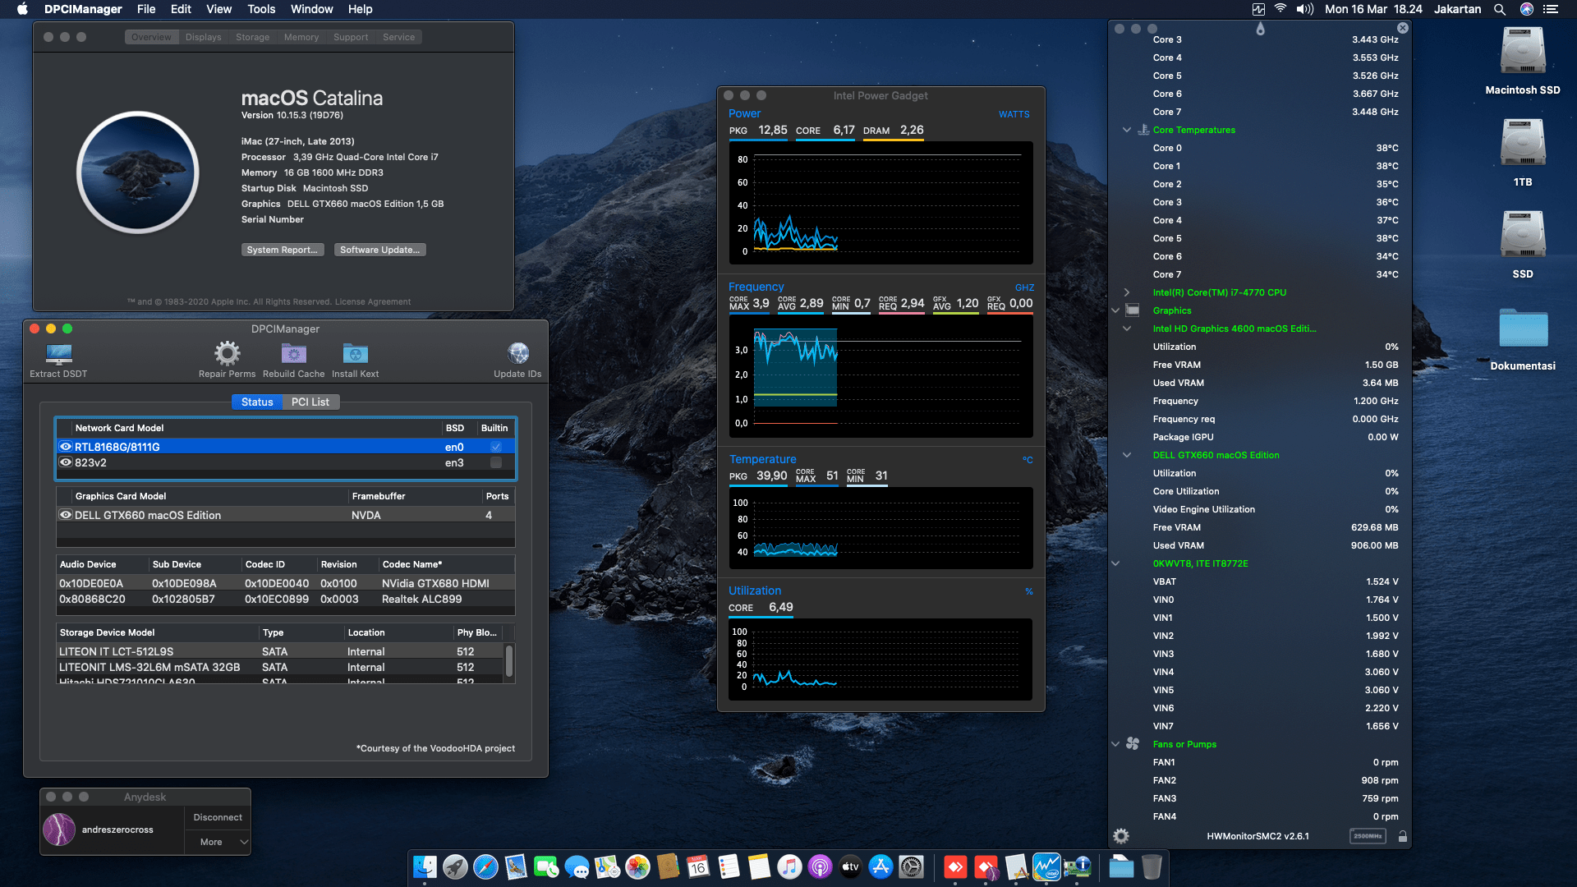
Task: Toggle Builtin checkbox for 823v2
Action: 496,462
